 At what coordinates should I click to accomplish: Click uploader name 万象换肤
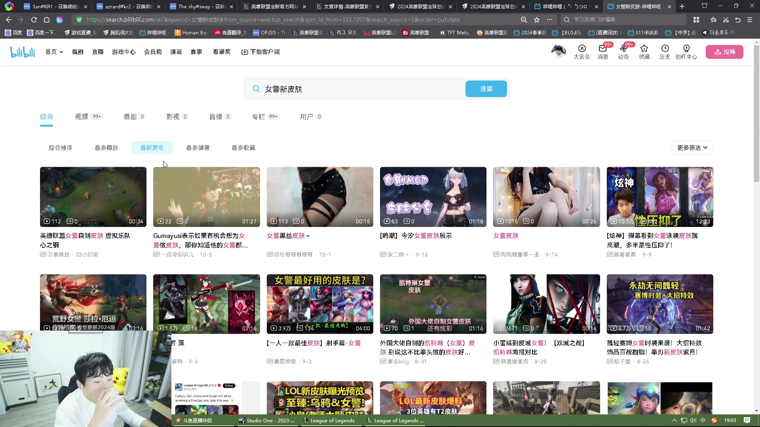[59, 255]
